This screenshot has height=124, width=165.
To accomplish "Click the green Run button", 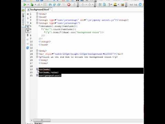I will 25,4.
